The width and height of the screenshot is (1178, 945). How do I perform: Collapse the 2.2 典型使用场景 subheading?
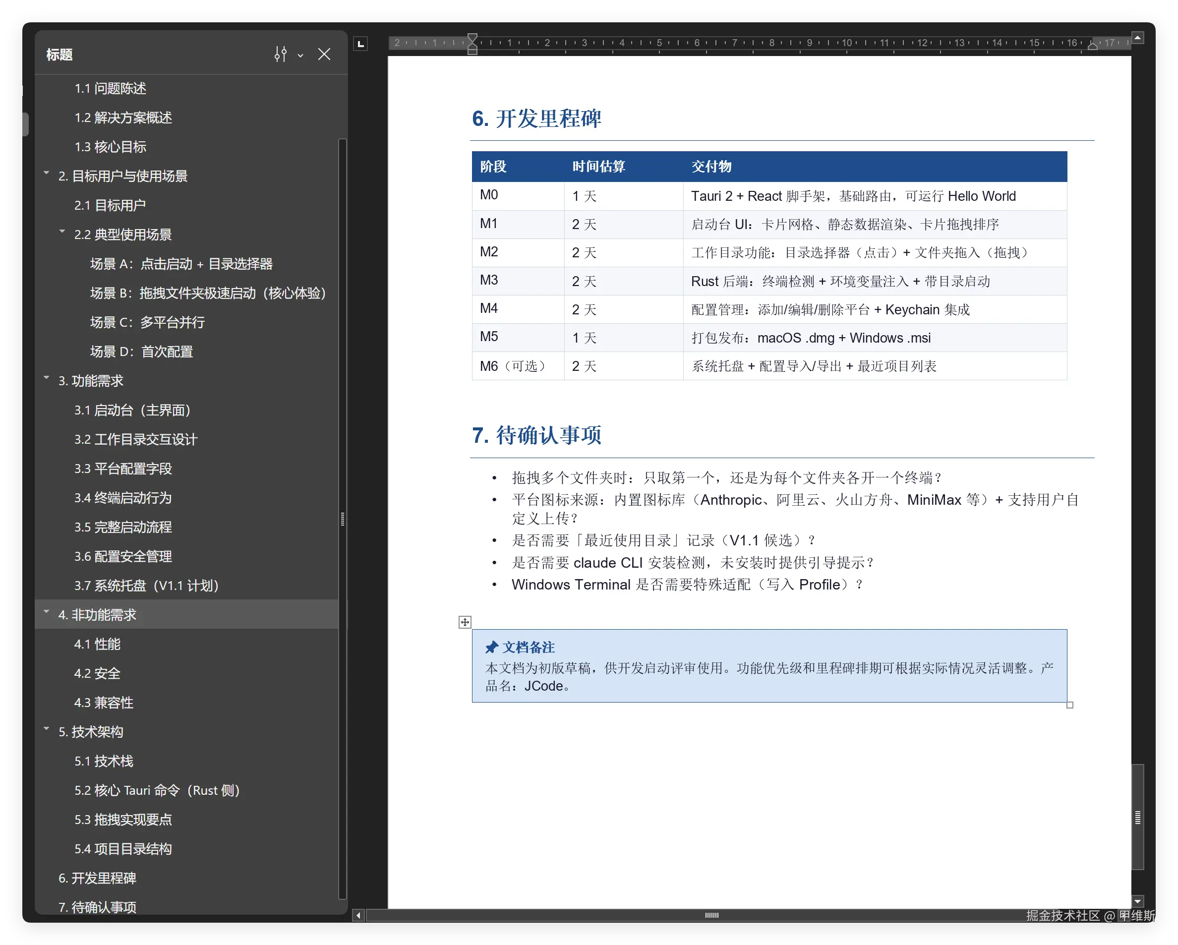click(62, 232)
